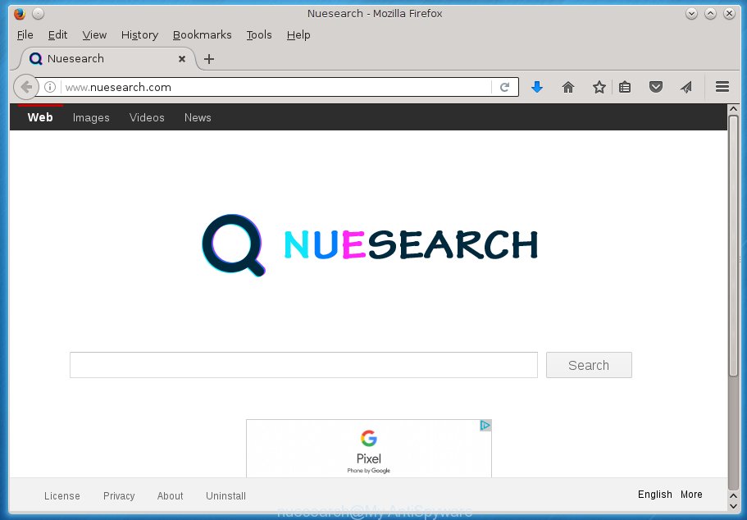Minimize the Firefox window

click(691, 14)
